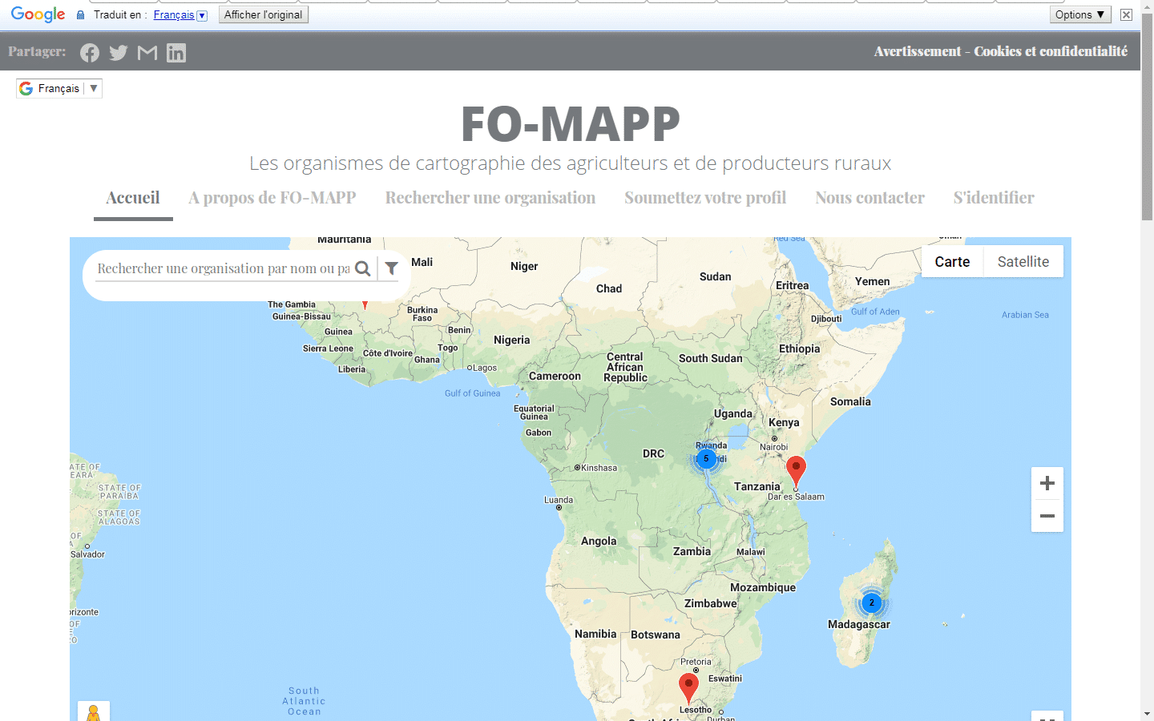
Task: Open the translated-language Français dropdown
Action: click(180, 15)
